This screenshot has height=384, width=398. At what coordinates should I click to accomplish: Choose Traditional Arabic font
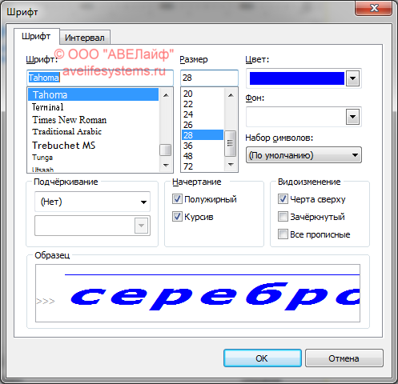pos(93,132)
